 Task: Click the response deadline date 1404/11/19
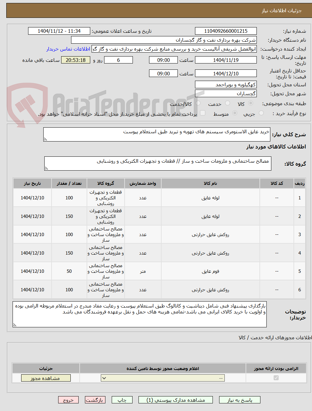(x=226, y=60)
